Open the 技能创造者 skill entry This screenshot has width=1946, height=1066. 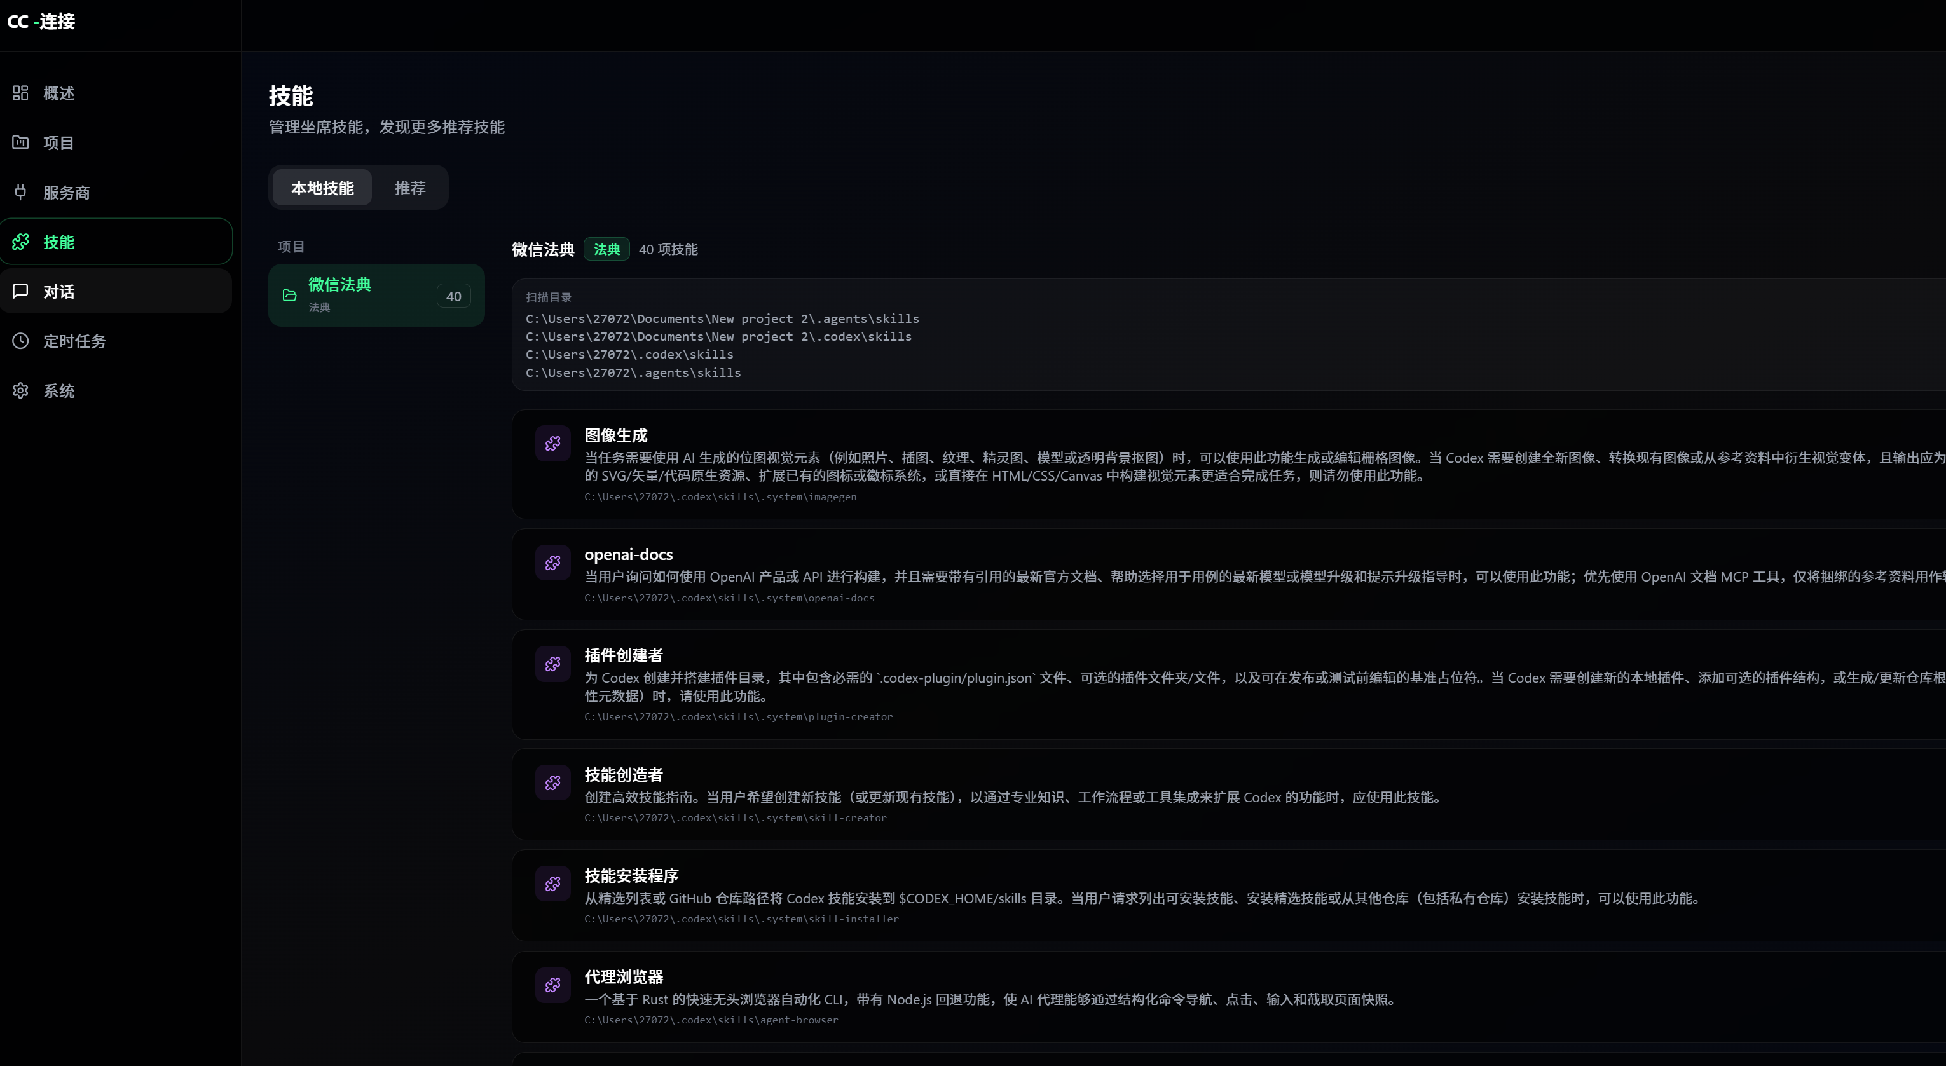(623, 774)
